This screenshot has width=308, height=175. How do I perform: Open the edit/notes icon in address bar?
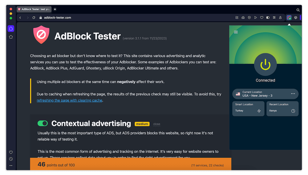[x=237, y=18]
